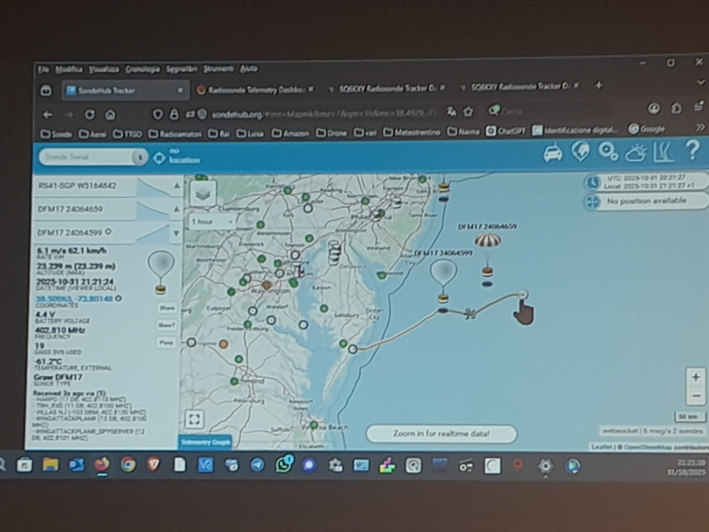Toggle the no location tracking icon
This screenshot has height=532, width=709.
[x=159, y=158]
